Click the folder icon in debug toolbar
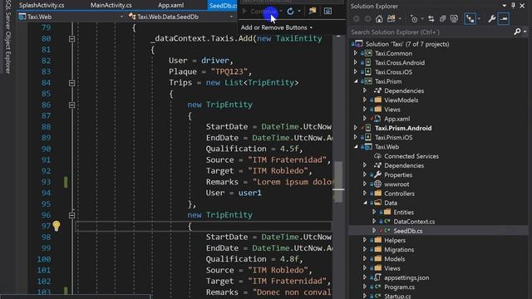The width and height of the screenshot is (532, 299). [x=313, y=11]
